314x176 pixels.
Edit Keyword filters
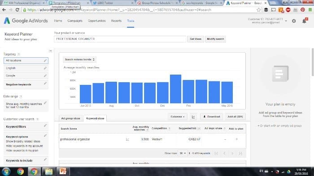[26, 126]
